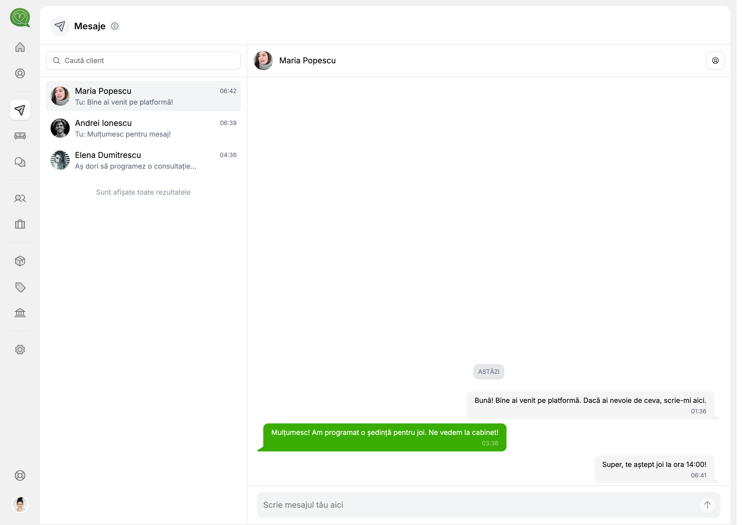This screenshot has width=742, height=525.
Task: Click the info icon beside Mesaje
Action: (115, 26)
